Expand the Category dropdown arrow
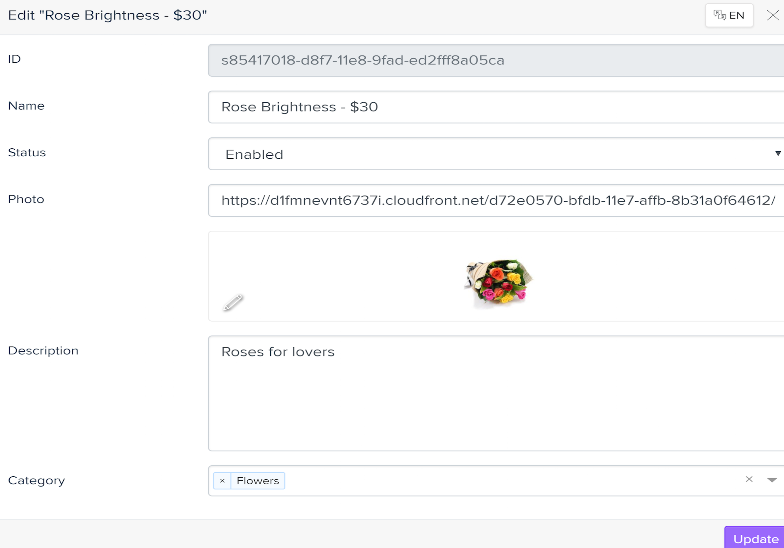 tap(772, 480)
